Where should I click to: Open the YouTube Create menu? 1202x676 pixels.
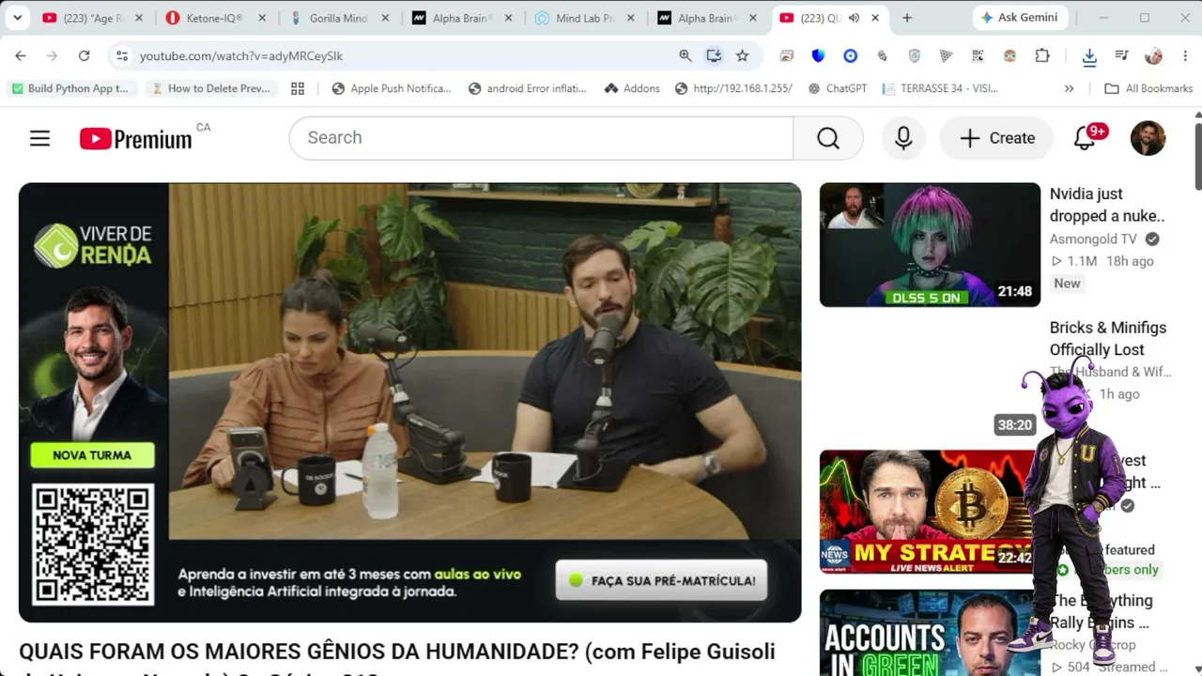click(997, 139)
